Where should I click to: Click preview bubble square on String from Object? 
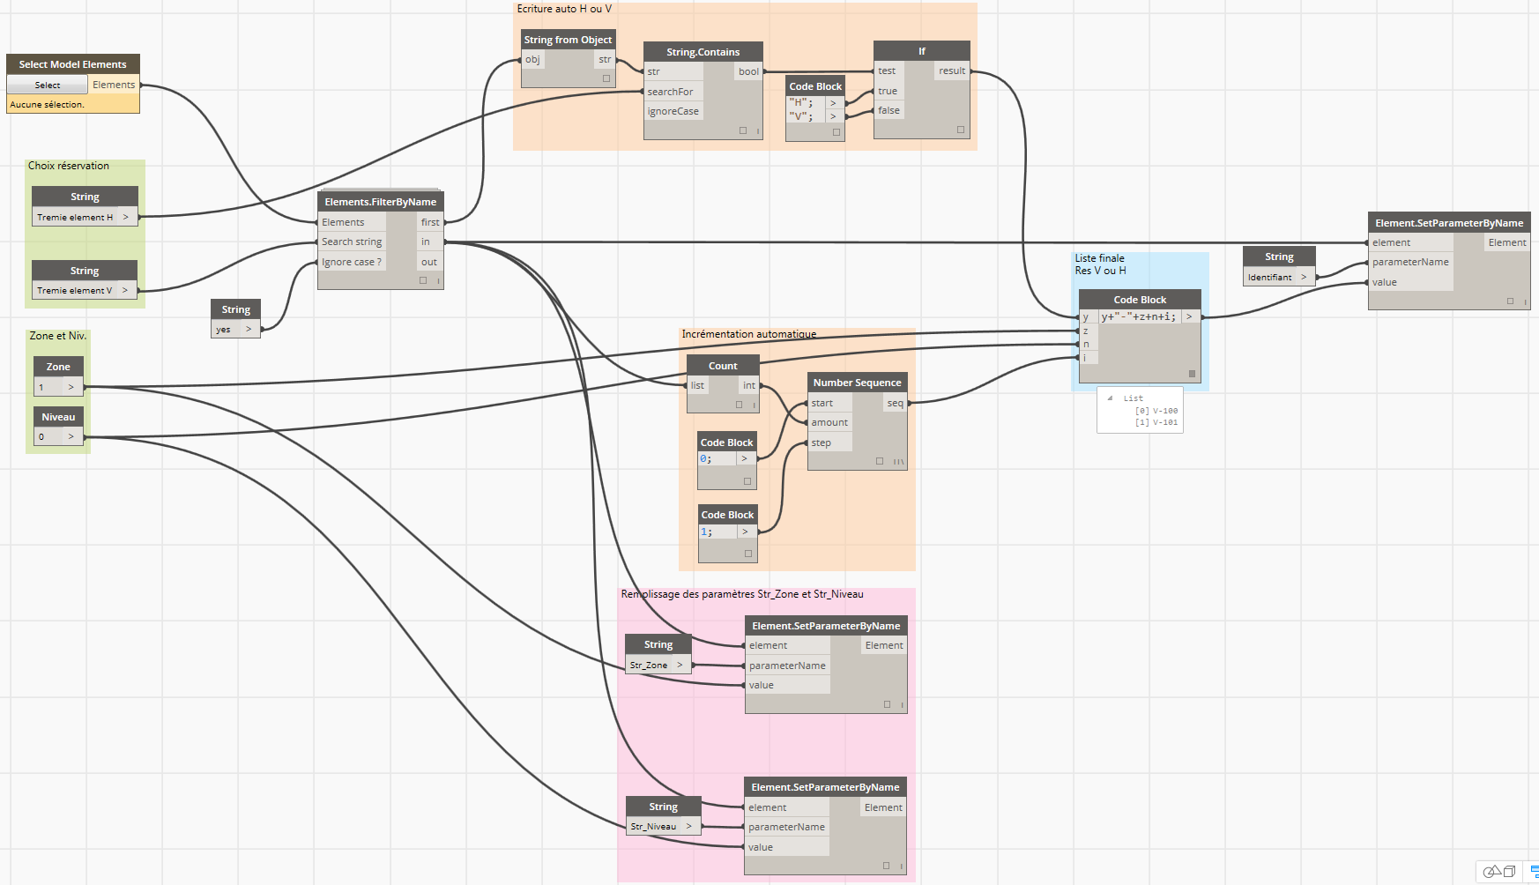coord(606,78)
